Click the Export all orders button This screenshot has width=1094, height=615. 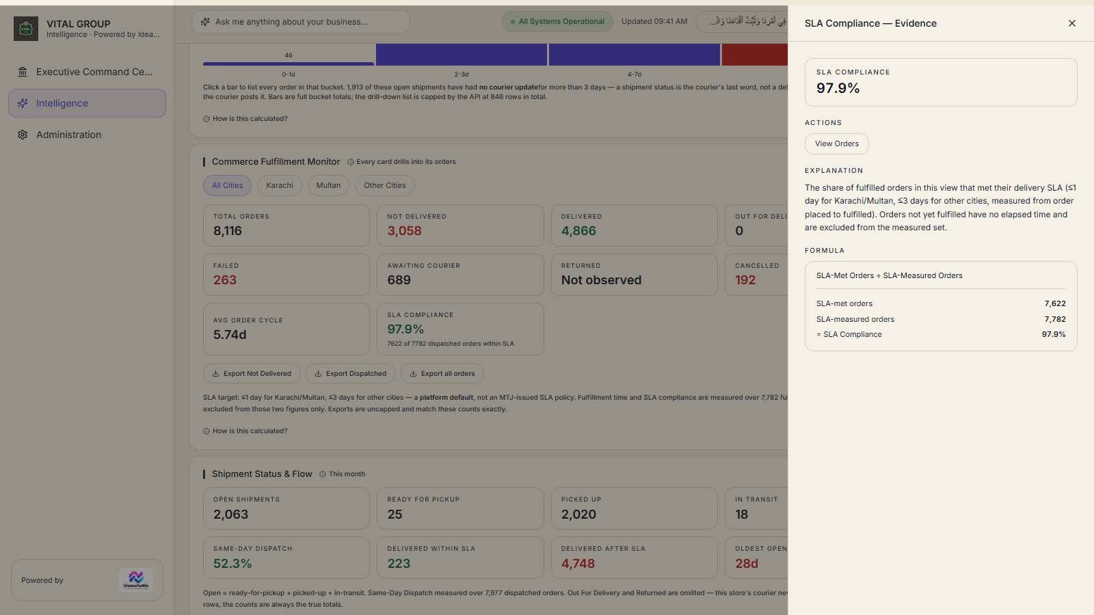[x=442, y=374]
